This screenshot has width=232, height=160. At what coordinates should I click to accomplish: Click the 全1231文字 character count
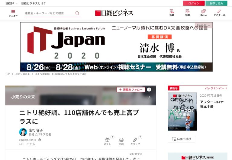point(136,154)
